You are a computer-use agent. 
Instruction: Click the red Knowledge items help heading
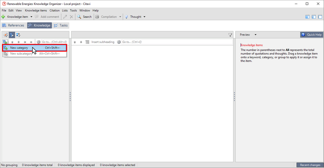pyautogui.click(x=252, y=45)
